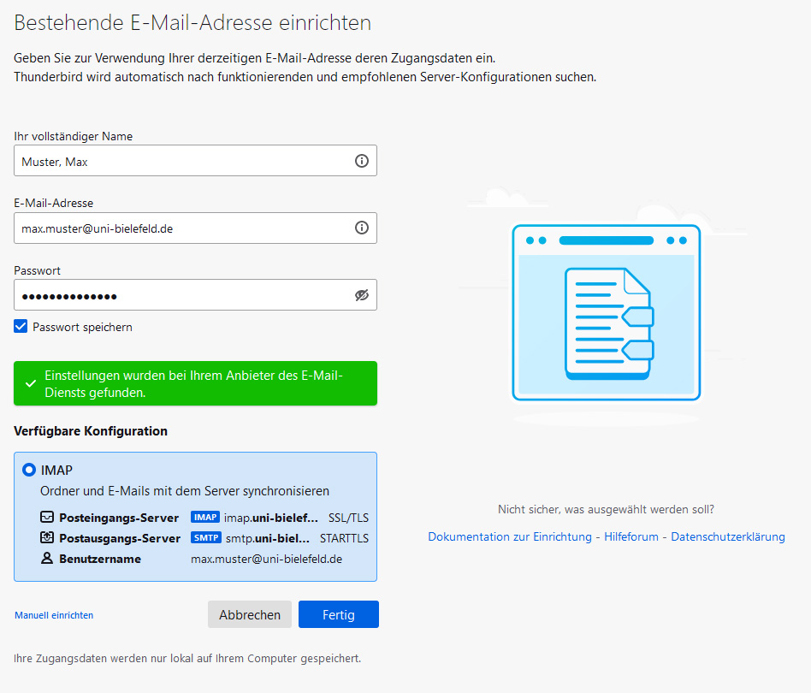Click the Benutzername person icon

(x=46, y=559)
